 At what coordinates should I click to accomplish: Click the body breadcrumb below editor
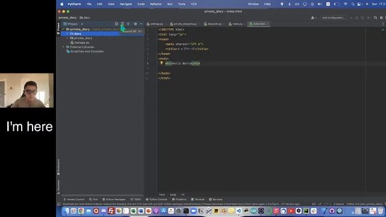(173, 195)
